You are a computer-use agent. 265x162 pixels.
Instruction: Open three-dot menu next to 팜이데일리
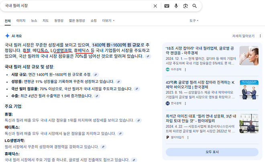pyautogui.click(x=188, y=138)
